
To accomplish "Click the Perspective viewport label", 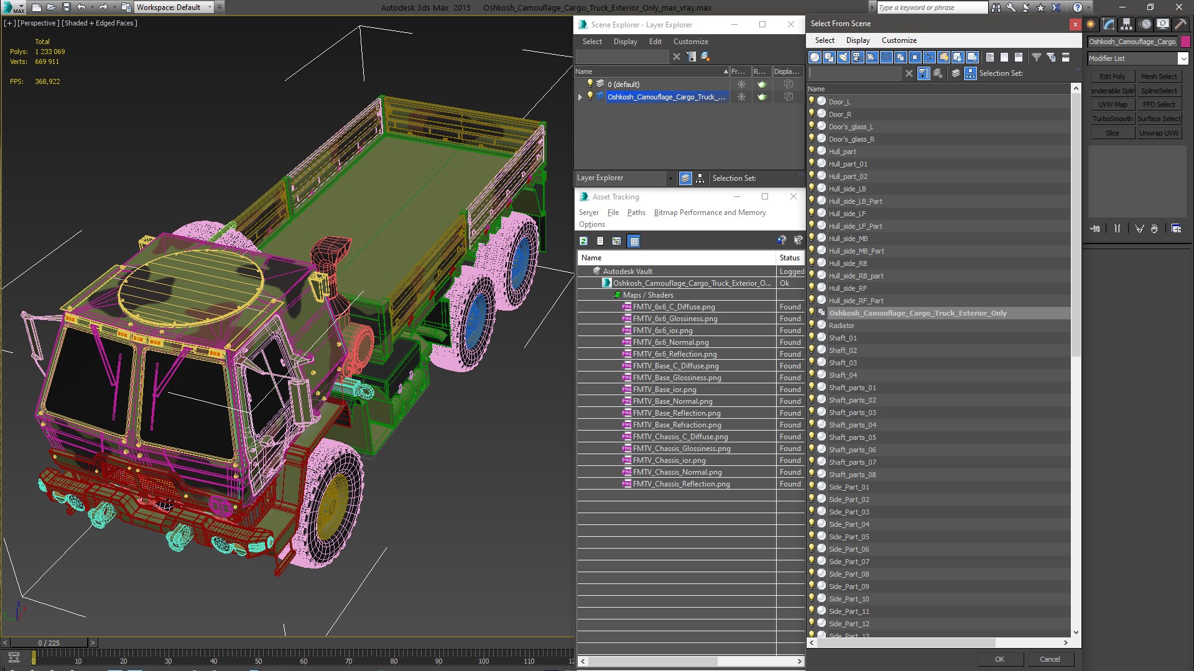I will (39, 23).
